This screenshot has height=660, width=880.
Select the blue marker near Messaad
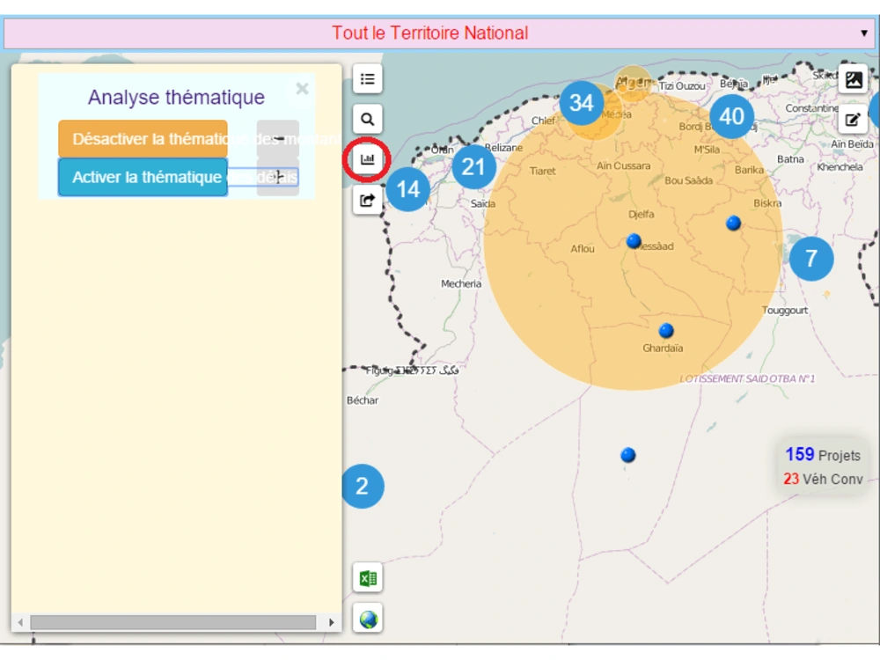coord(634,241)
